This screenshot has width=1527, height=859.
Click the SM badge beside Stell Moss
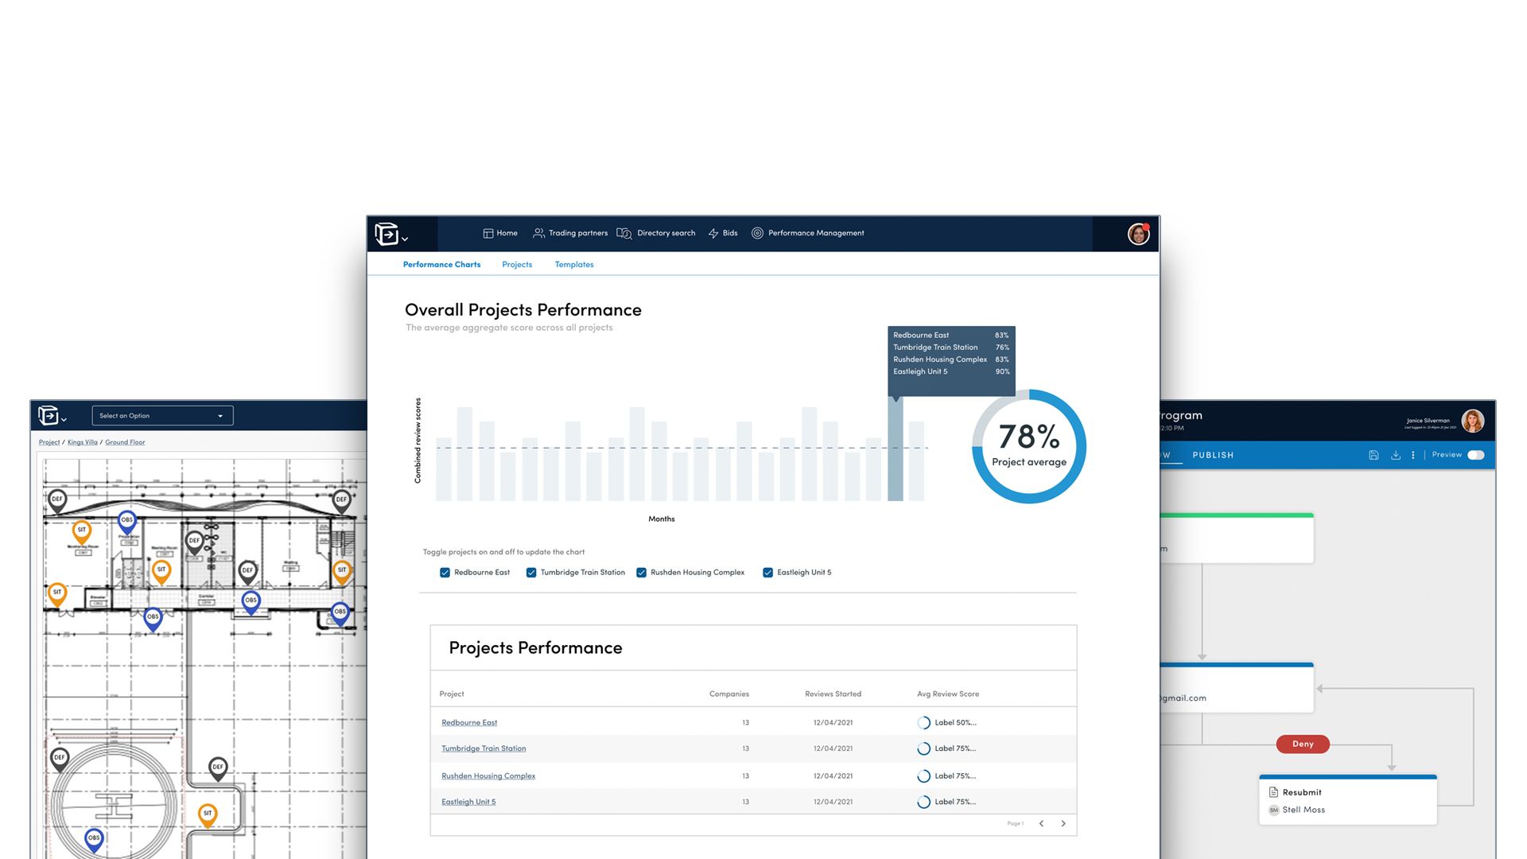point(1273,810)
